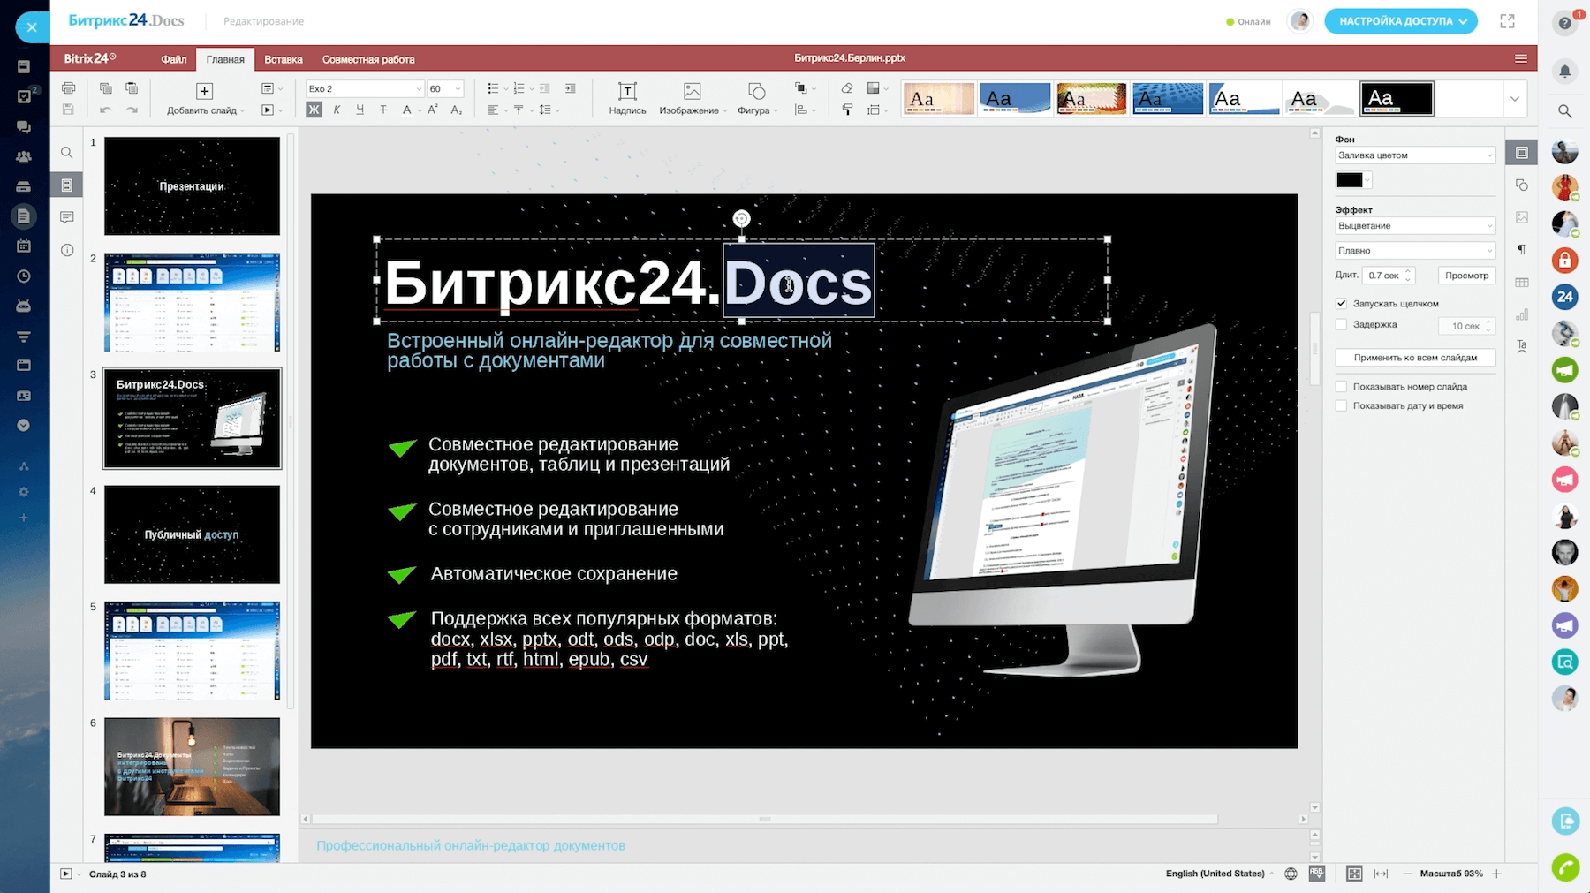This screenshot has height=893, width=1590.
Task: Enable Показывать номер слайда checkbox
Action: pos(1342,387)
